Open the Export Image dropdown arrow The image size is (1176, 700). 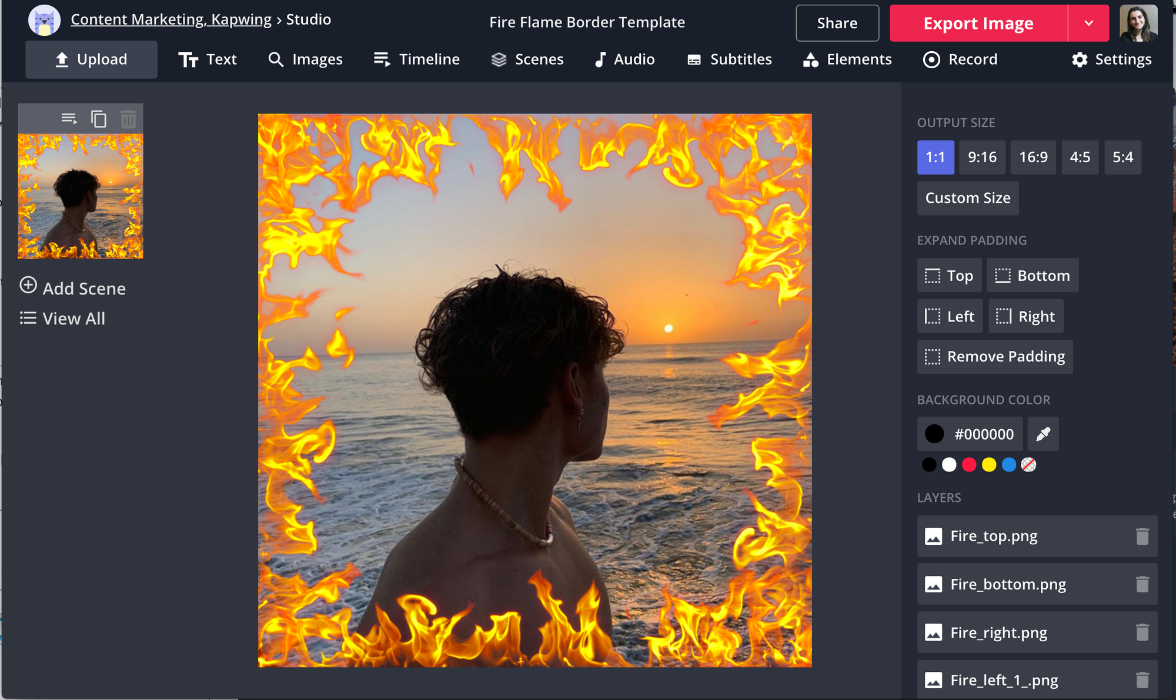click(1088, 24)
